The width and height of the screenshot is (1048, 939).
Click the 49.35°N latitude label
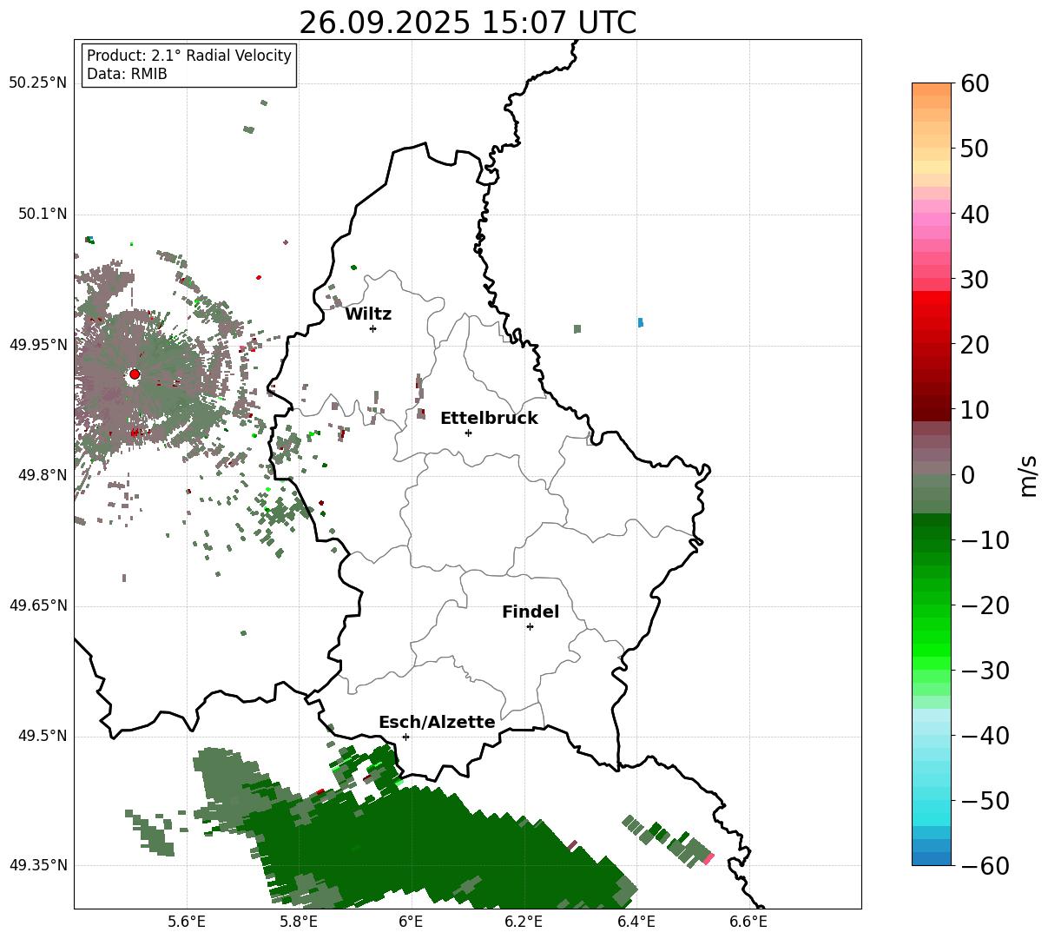(37, 865)
